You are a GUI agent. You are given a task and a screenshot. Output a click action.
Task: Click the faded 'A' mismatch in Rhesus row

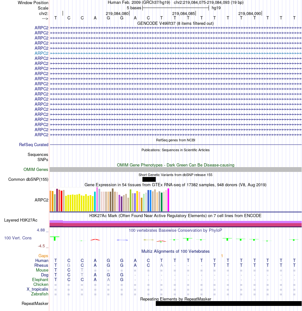161,265
